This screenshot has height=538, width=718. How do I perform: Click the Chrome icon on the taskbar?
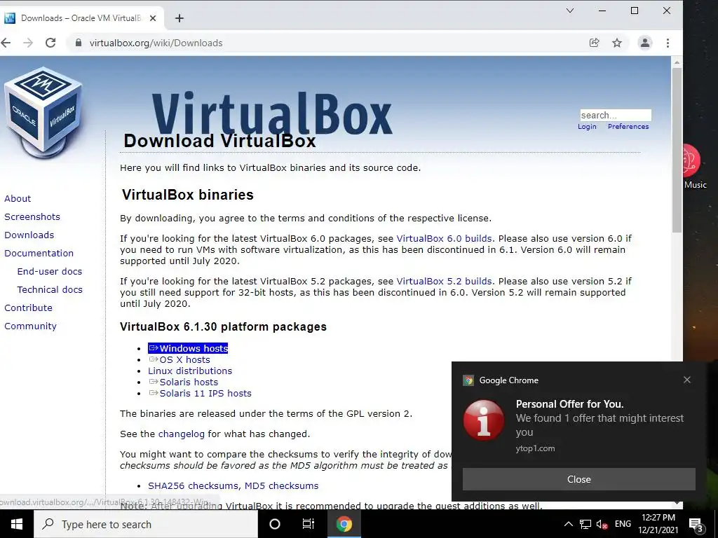click(x=344, y=524)
